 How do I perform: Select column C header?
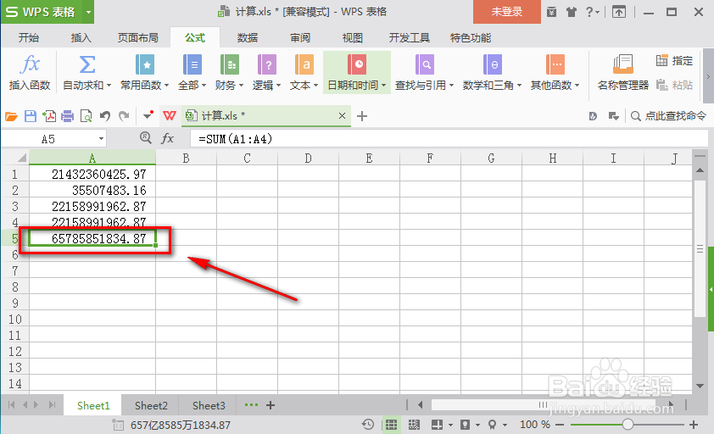point(247,158)
